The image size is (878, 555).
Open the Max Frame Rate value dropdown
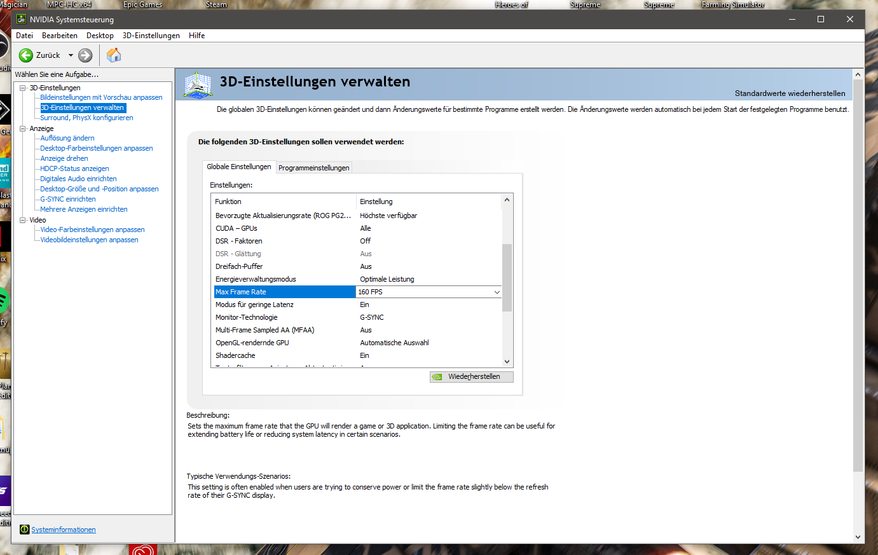point(497,292)
